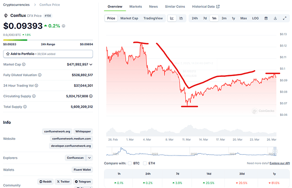This screenshot has height=188, width=292.
Task: Click the Twitter X icon
Action: point(58,182)
